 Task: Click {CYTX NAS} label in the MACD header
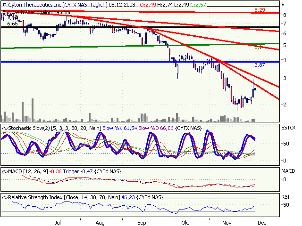(x=108, y=171)
